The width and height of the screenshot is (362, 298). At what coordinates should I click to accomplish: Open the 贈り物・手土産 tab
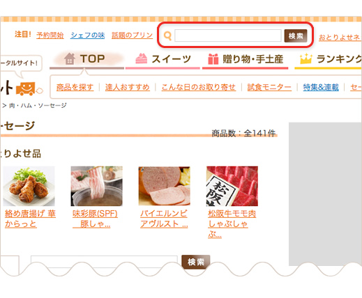[246, 59]
